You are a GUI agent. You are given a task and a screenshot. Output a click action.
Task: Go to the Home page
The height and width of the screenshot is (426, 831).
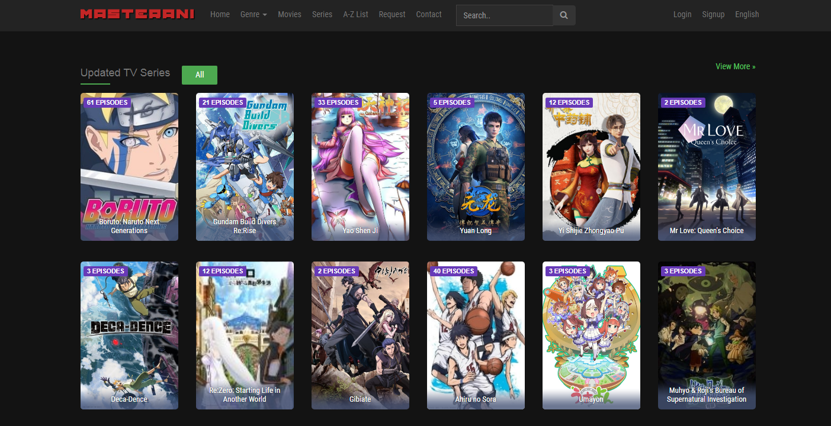(220, 14)
